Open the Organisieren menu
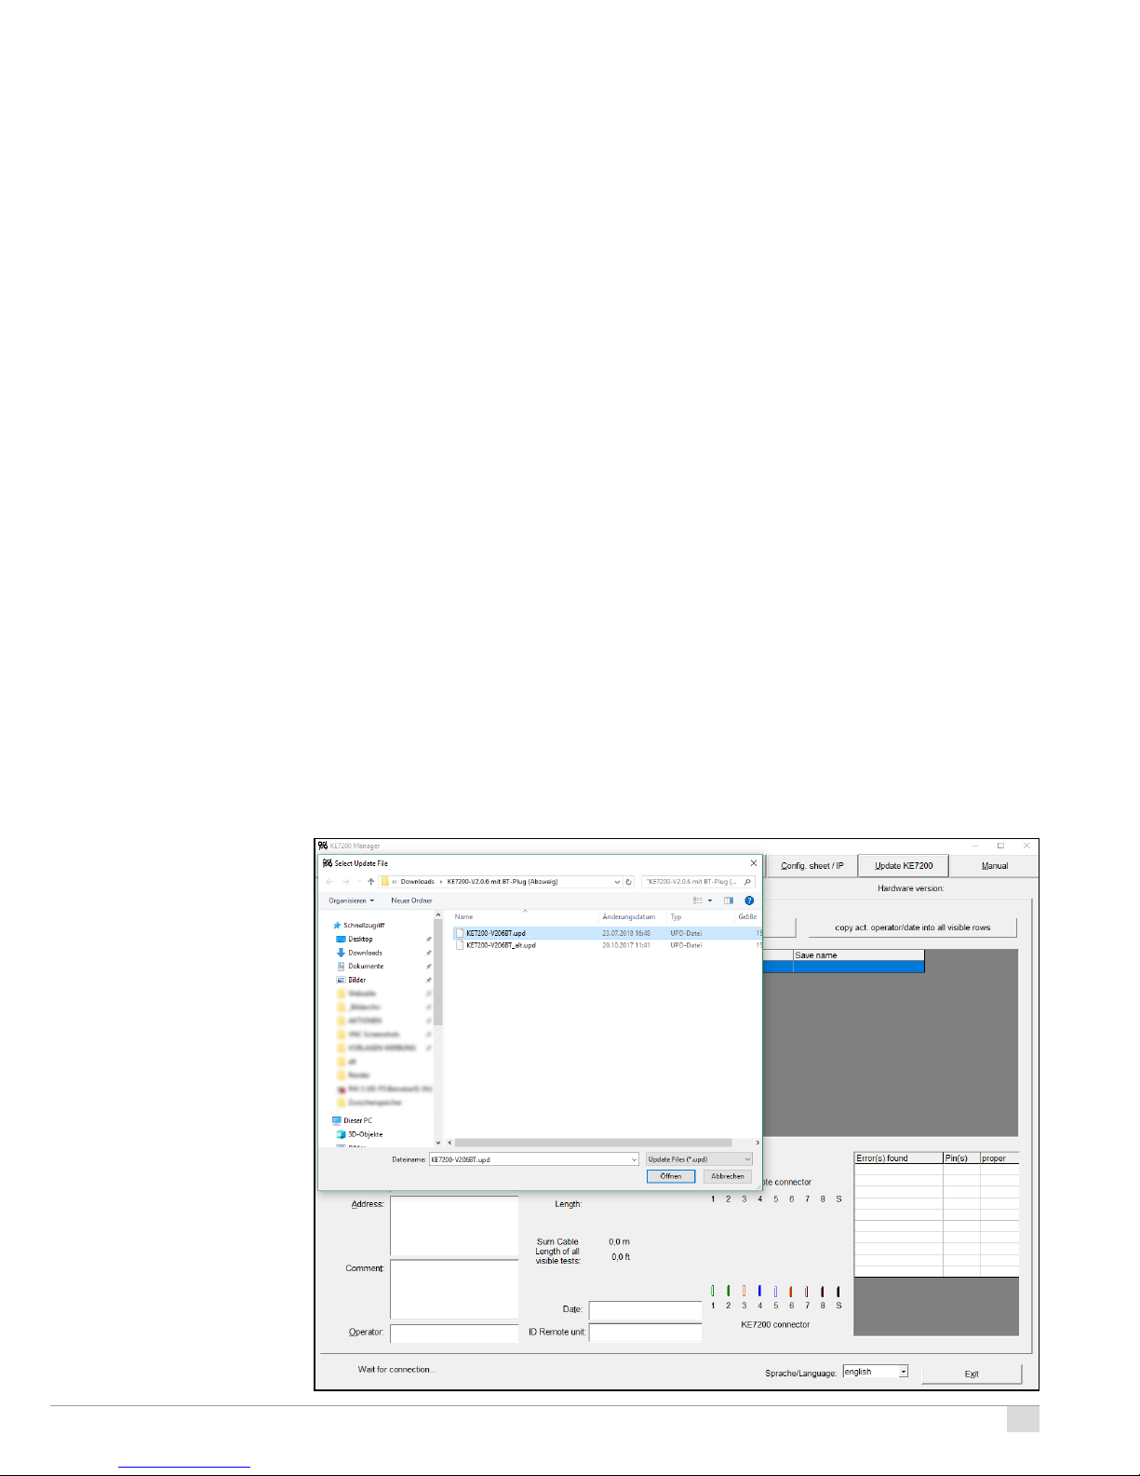 coord(351,900)
